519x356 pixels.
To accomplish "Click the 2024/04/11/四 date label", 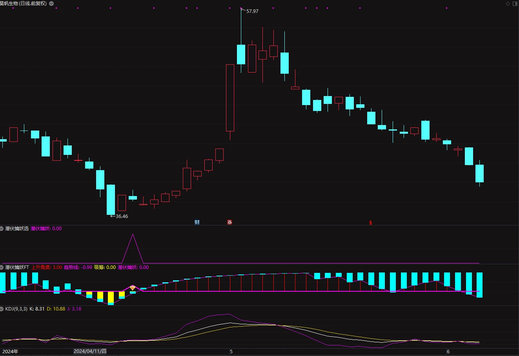I will (90, 351).
